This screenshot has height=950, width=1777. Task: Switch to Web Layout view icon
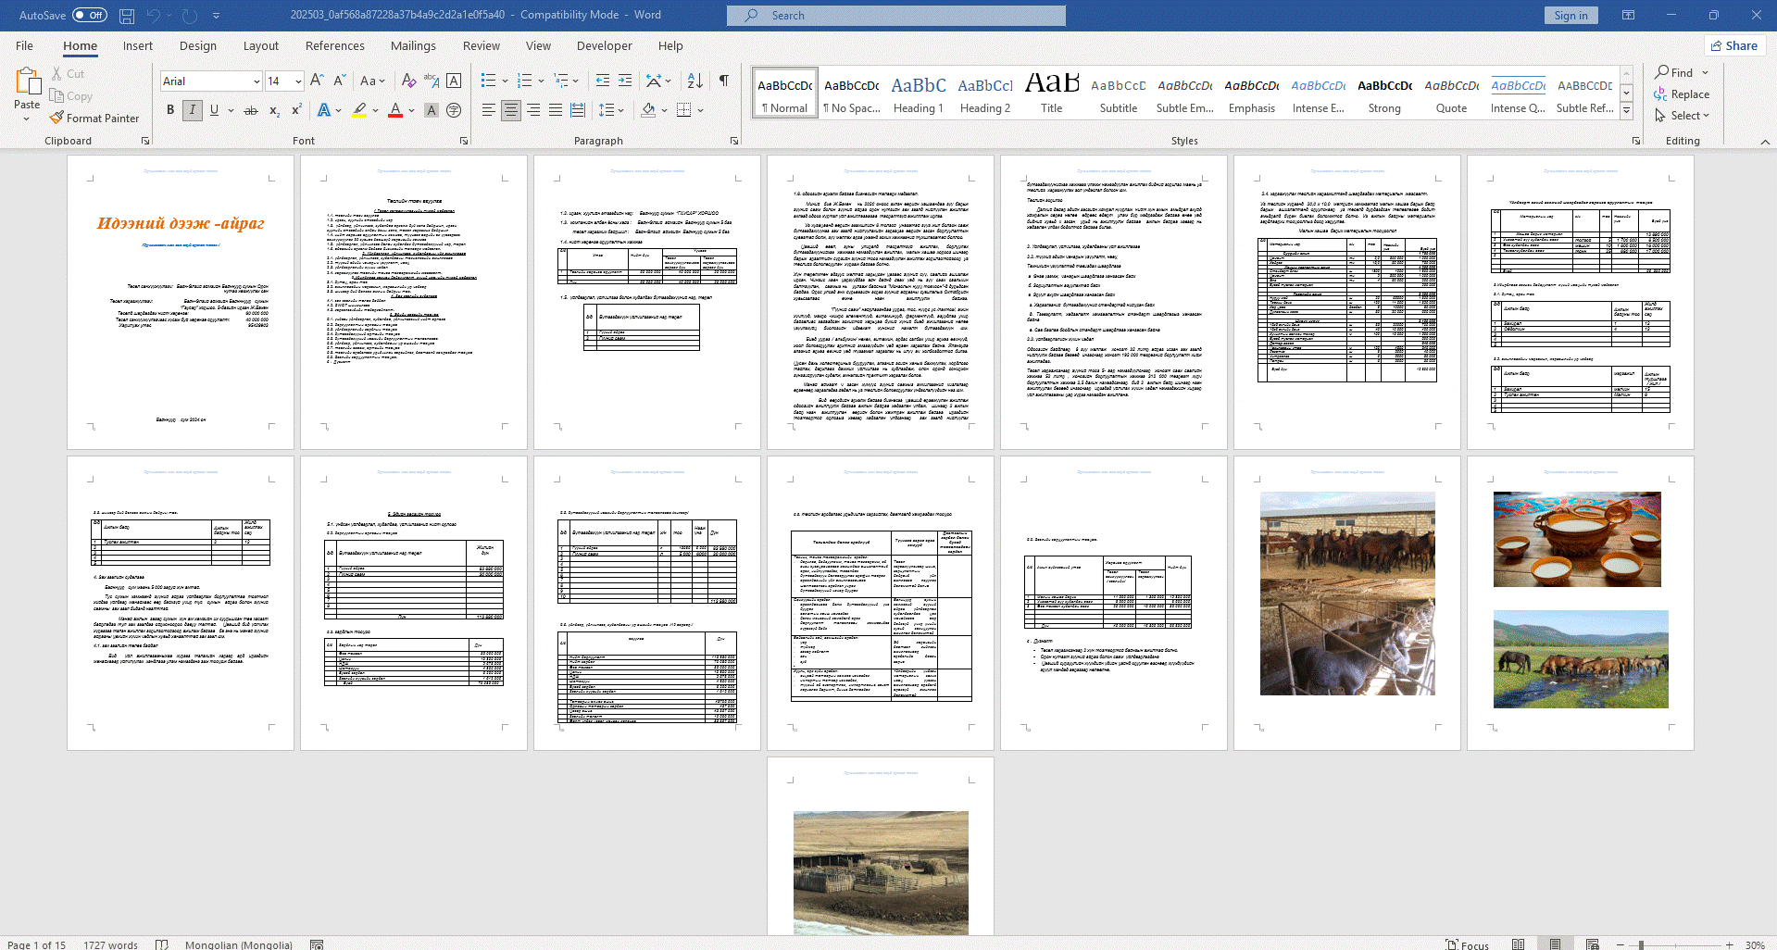1592,944
